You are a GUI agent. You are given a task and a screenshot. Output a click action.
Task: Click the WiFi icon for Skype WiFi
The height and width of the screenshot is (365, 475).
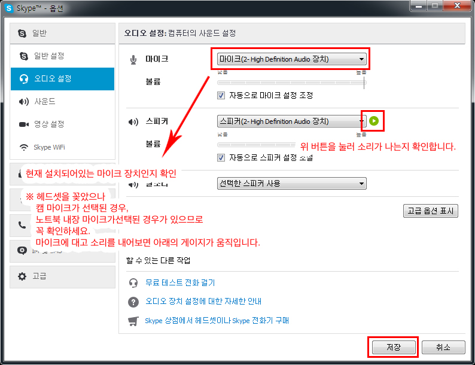click(x=23, y=147)
